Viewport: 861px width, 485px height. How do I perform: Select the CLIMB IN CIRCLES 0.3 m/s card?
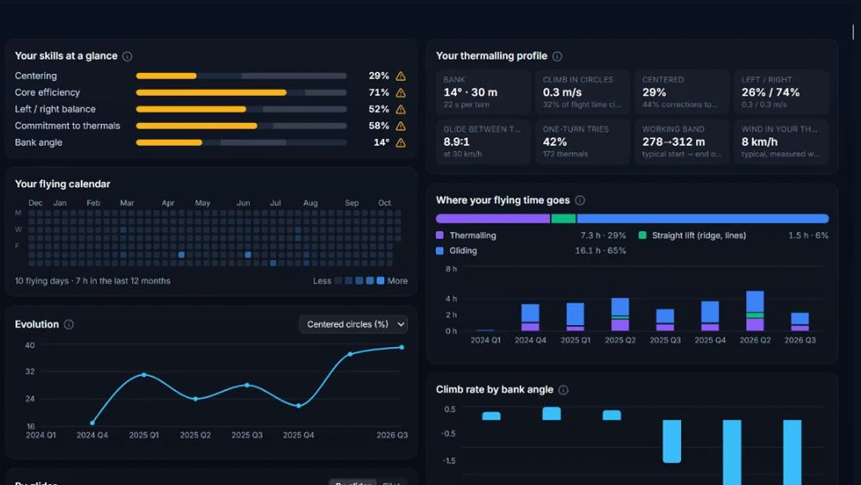(x=582, y=92)
